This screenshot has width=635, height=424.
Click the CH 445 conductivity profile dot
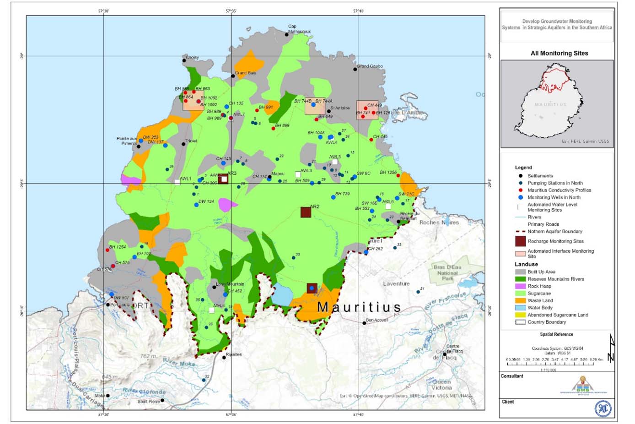click(x=371, y=140)
